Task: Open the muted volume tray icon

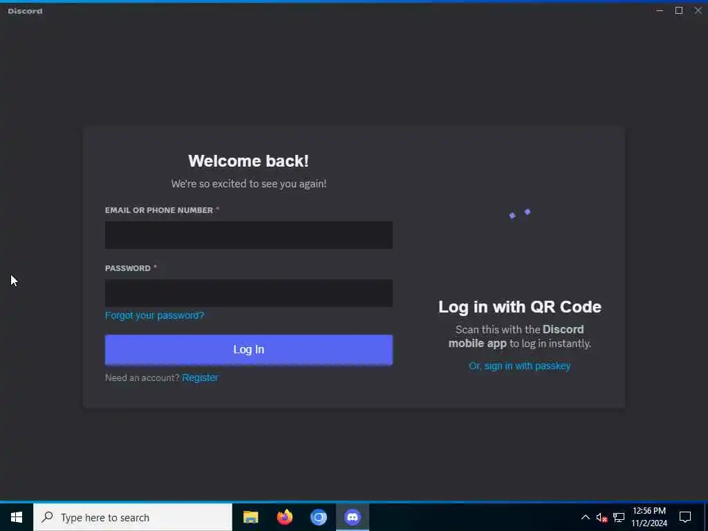Action: tap(602, 517)
